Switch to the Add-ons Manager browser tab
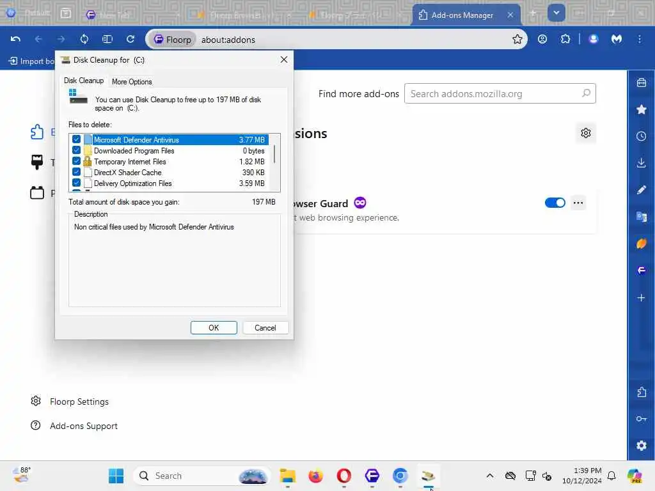The image size is (655, 491). 462,15
